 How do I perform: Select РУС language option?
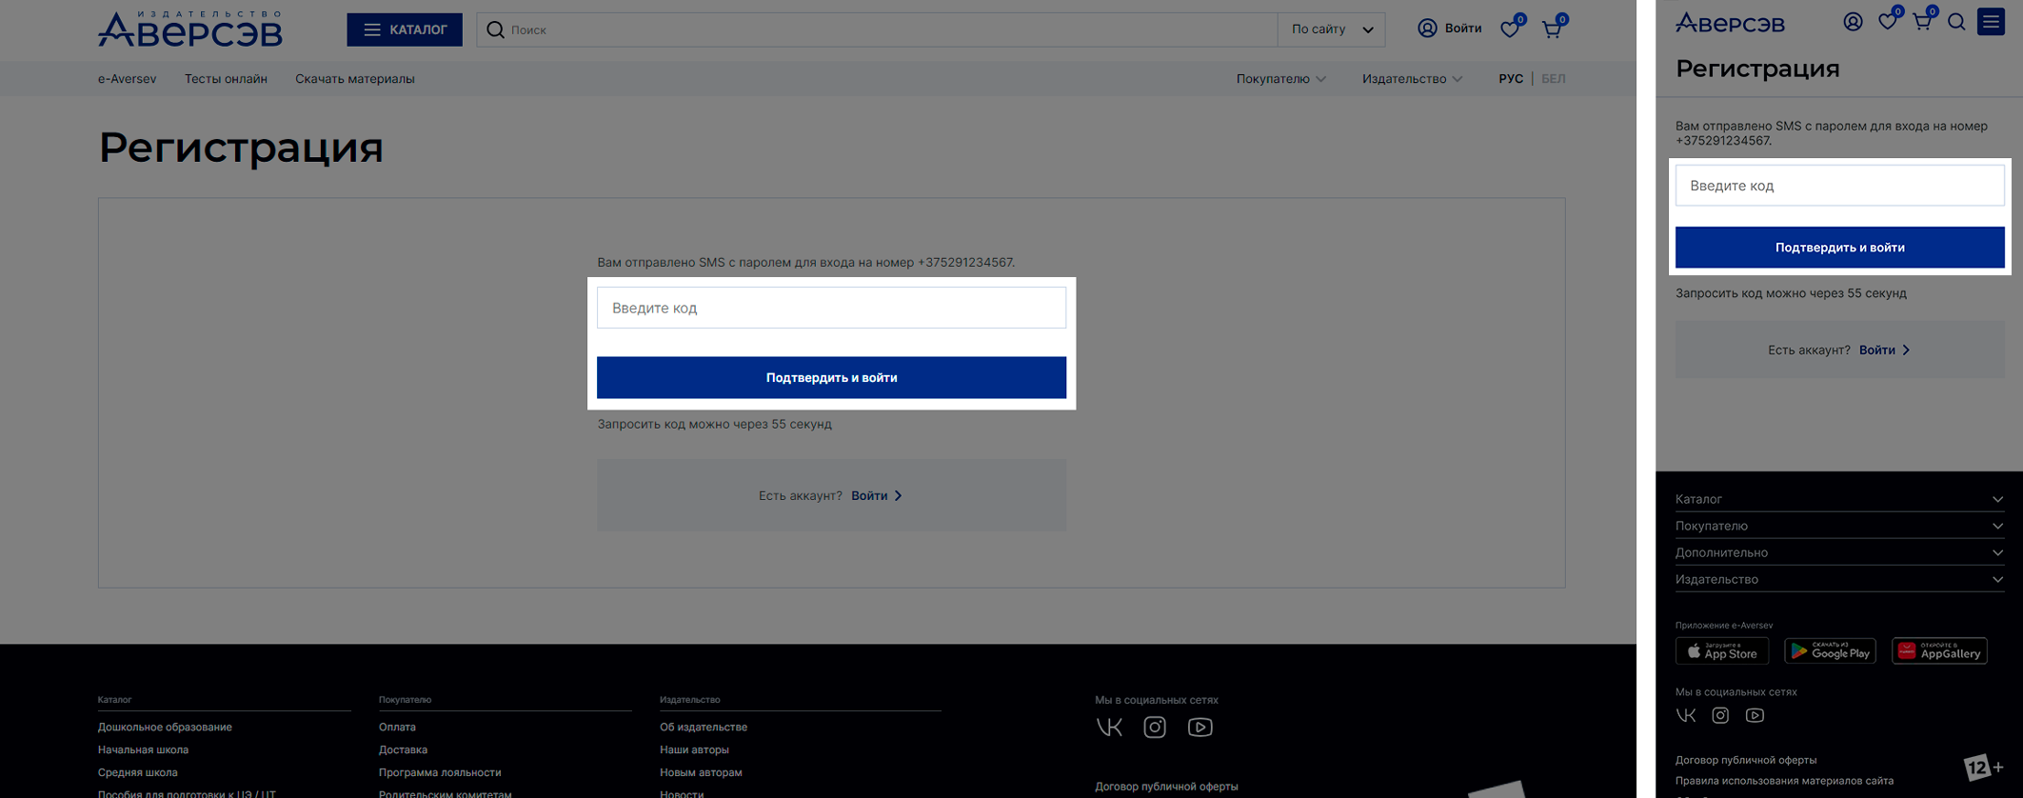1510,79
